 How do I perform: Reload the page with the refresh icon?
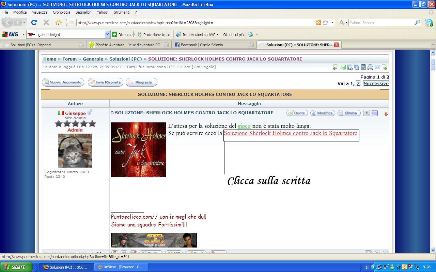click(x=34, y=22)
